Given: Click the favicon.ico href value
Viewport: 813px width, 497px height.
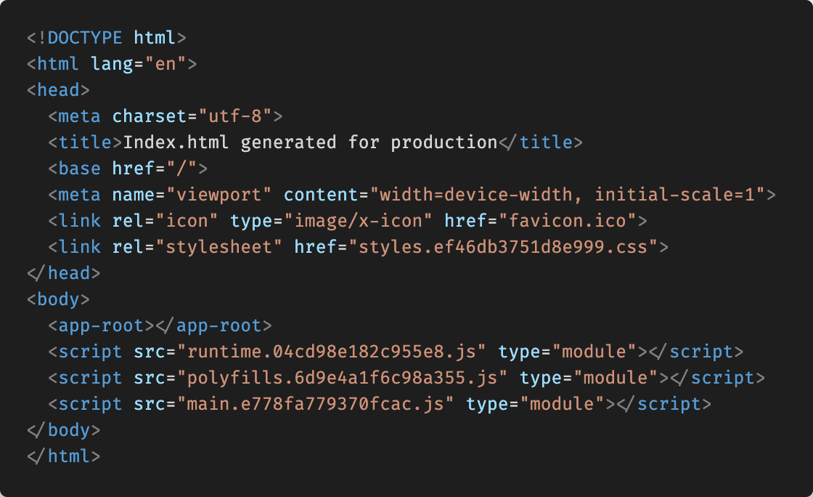Looking at the screenshot, I should [562, 221].
